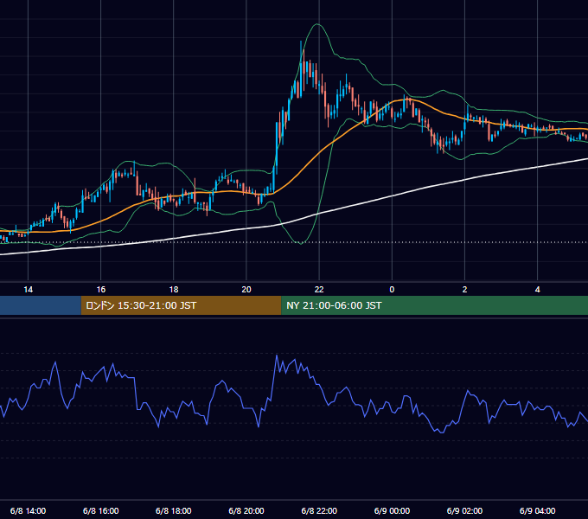Click the 18 hour label on price chart axis

174,290
